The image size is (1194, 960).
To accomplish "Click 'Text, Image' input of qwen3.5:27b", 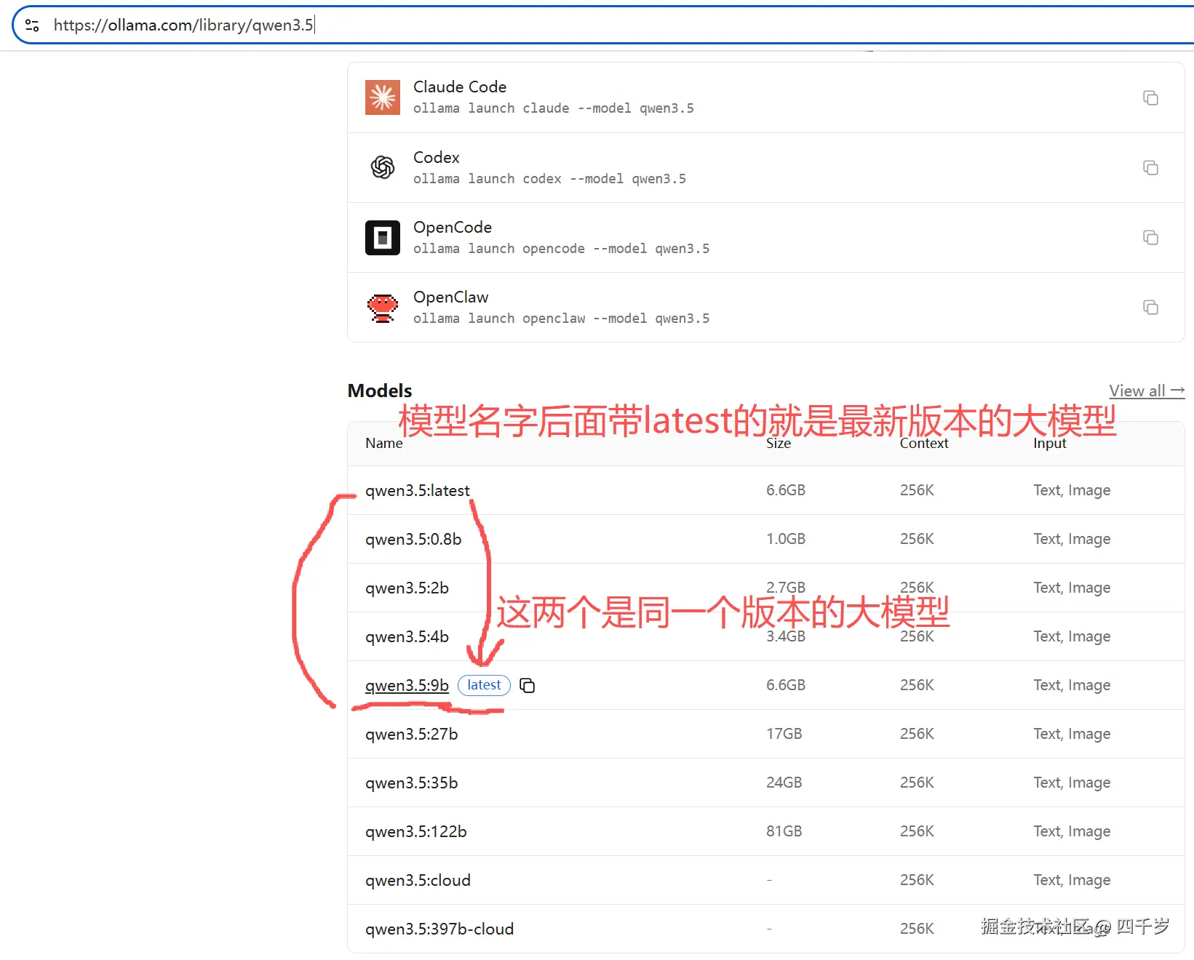I will coord(1072,734).
